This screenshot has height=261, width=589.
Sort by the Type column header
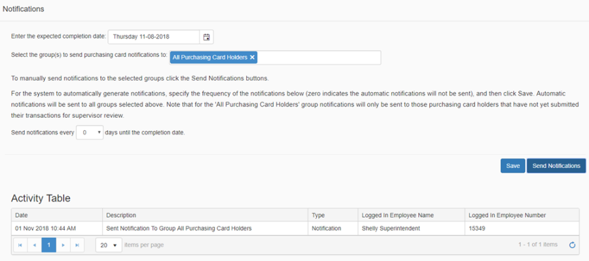point(333,215)
